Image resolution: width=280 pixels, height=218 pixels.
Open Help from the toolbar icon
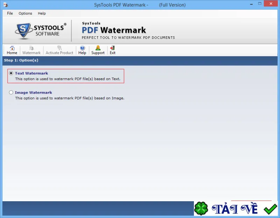[x=82, y=50]
